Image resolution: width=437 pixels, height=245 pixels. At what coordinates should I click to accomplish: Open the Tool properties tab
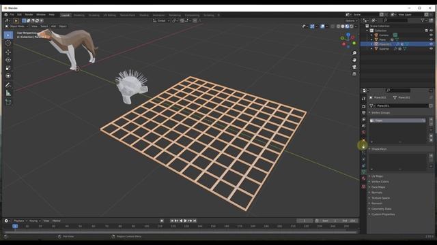pyautogui.click(x=363, y=99)
